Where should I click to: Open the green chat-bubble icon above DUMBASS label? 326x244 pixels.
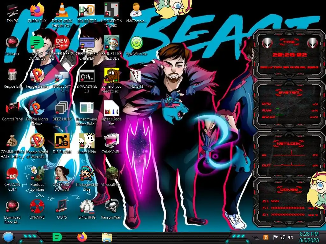pyautogui.click(x=37, y=43)
